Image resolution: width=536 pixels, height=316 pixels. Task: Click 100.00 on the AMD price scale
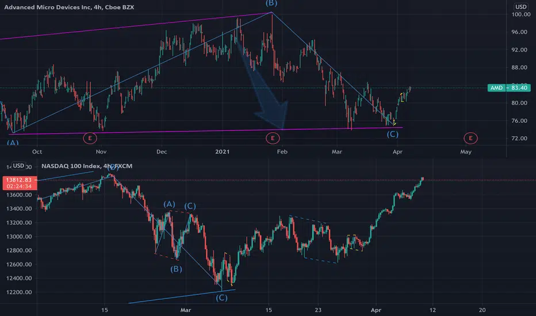tap(520, 14)
